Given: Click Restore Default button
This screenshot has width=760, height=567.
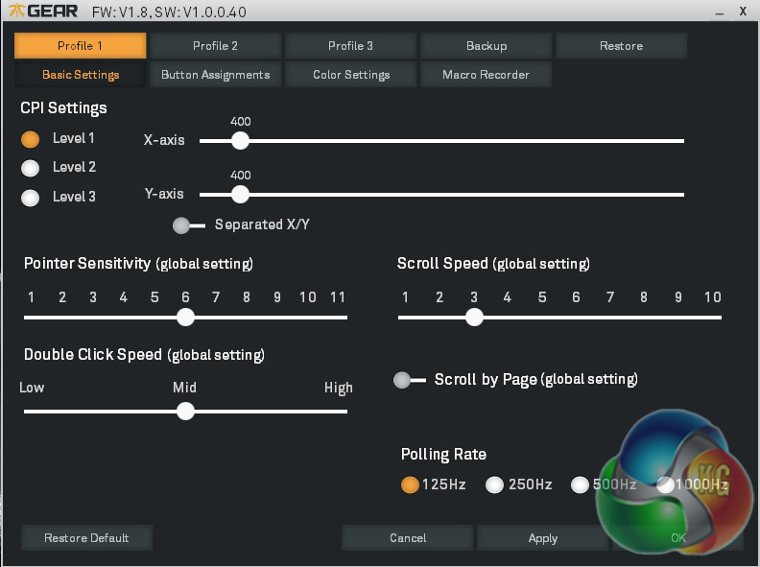Looking at the screenshot, I should tap(86, 538).
